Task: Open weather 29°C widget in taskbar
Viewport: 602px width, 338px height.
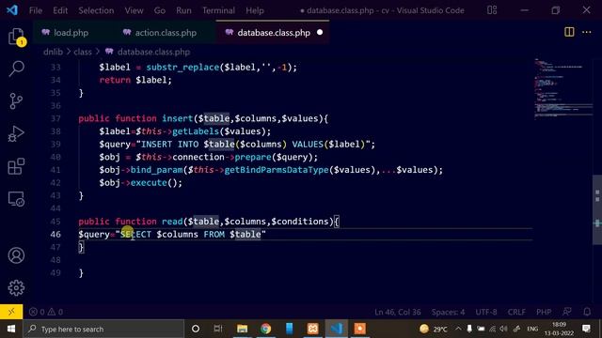Action: pyautogui.click(x=433, y=329)
